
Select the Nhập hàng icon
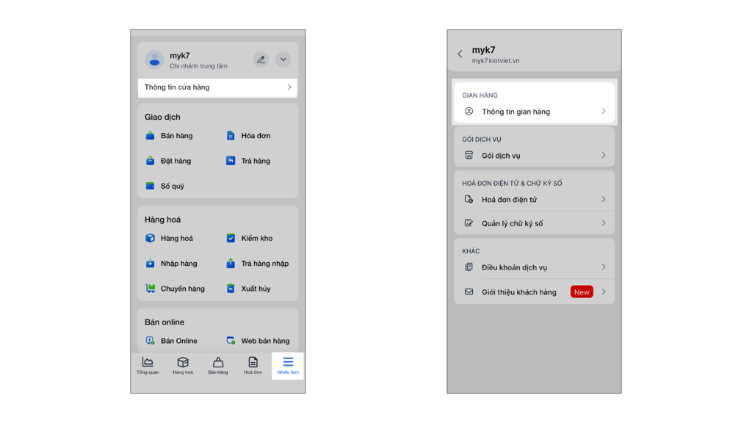click(x=151, y=264)
